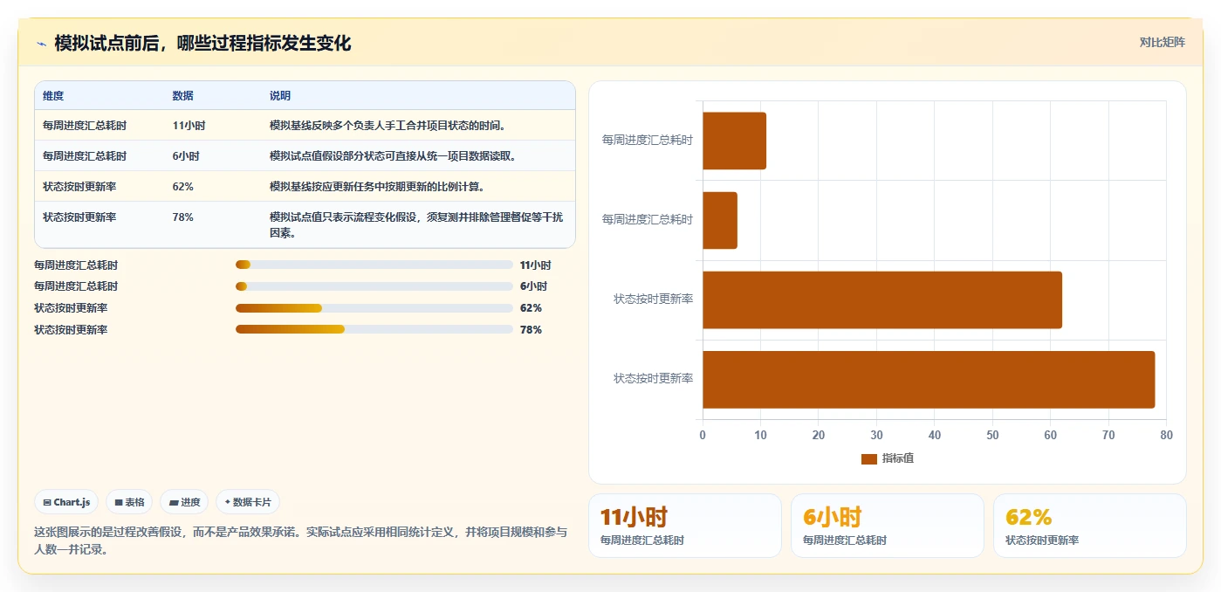Screen dimensions: 1221x592
Task: Click the 78% value beside its progress bar
Action: tap(531, 330)
